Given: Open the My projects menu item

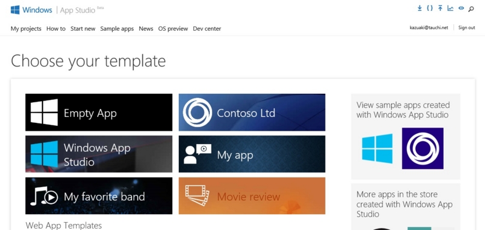Looking at the screenshot, I should (26, 28).
